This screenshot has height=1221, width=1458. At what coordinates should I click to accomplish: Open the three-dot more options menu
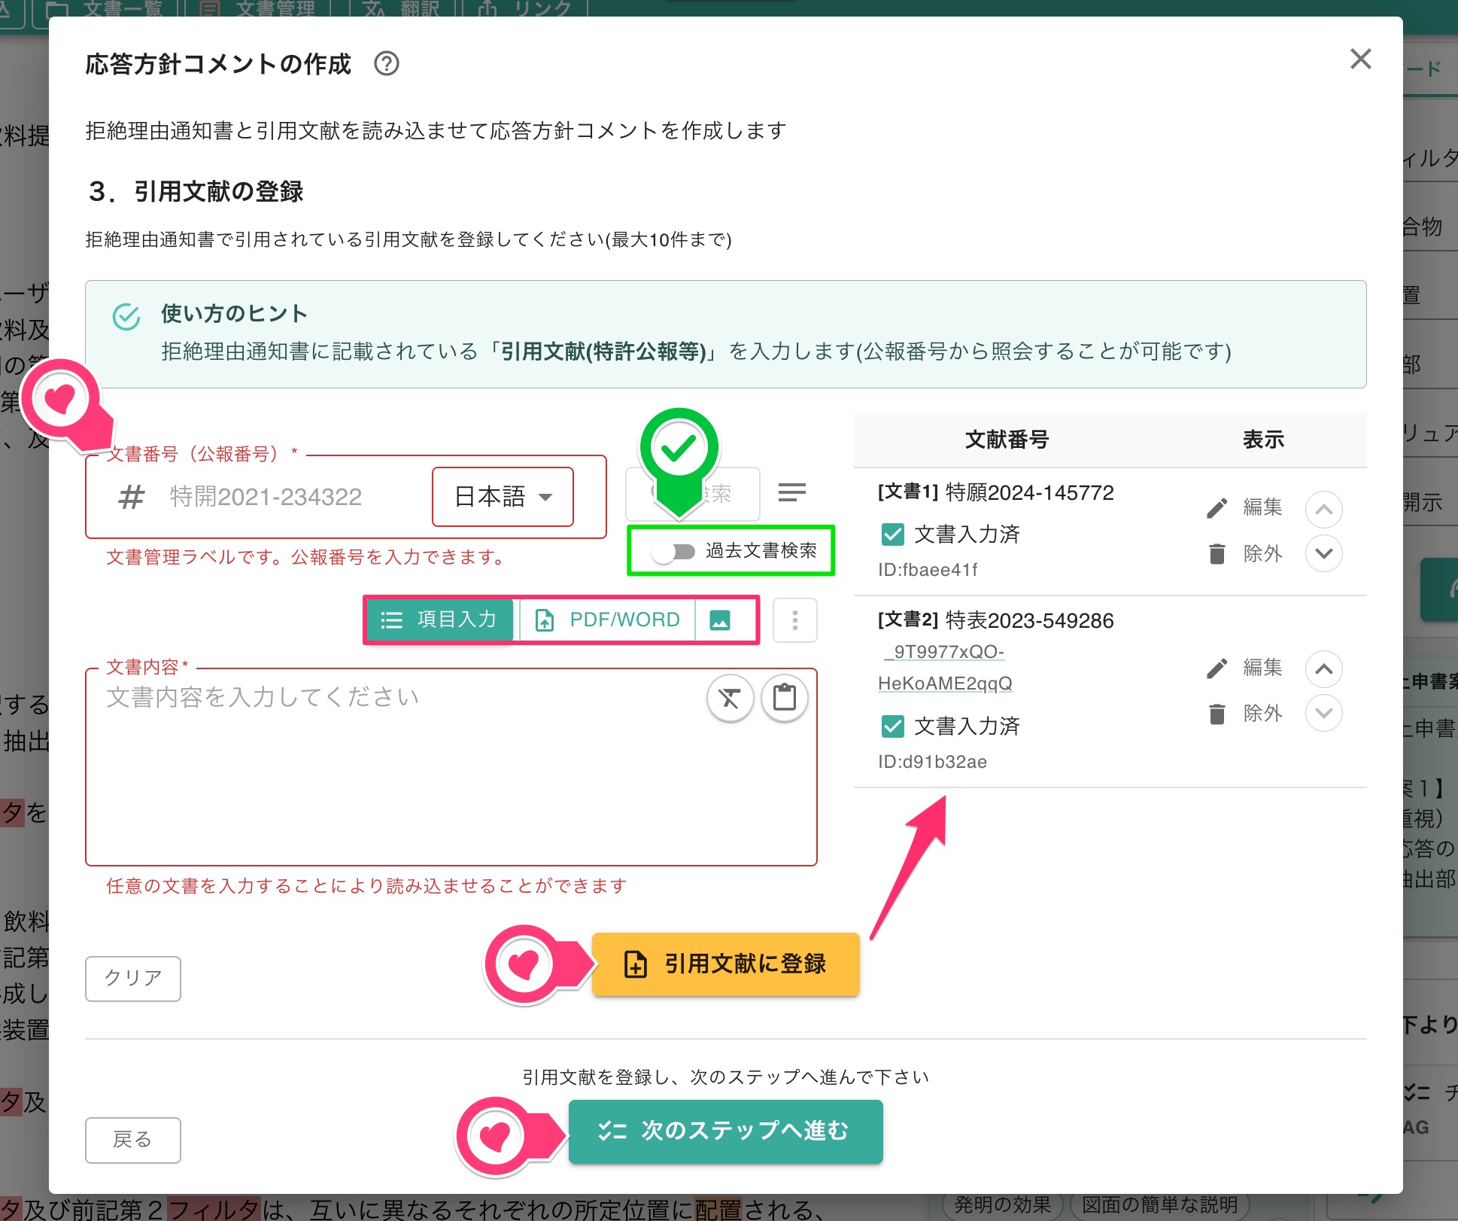tap(794, 620)
